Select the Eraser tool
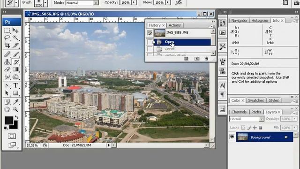This screenshot has width=300, height=169. (x=7, y=69)
